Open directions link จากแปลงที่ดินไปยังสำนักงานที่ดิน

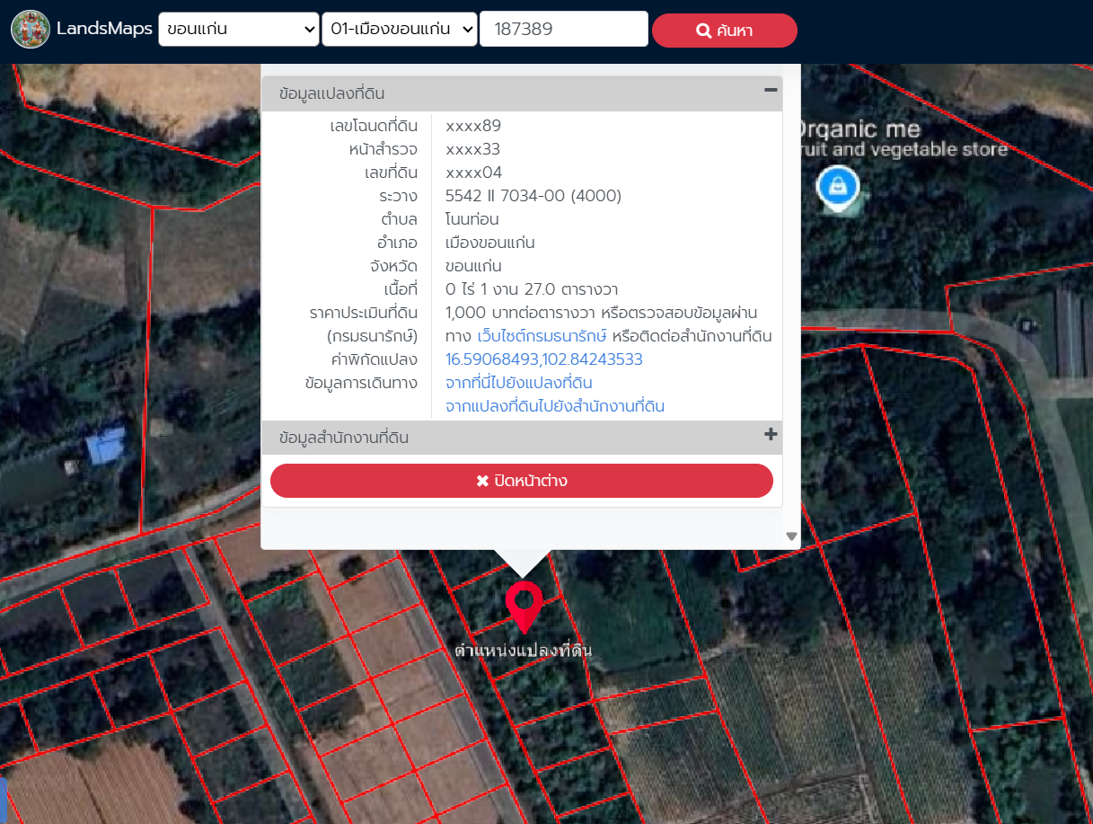pyautogui.click(x=555, y=406)
